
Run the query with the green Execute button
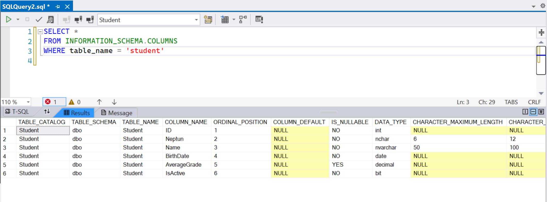pyautogui.click(x=9, y=20)
